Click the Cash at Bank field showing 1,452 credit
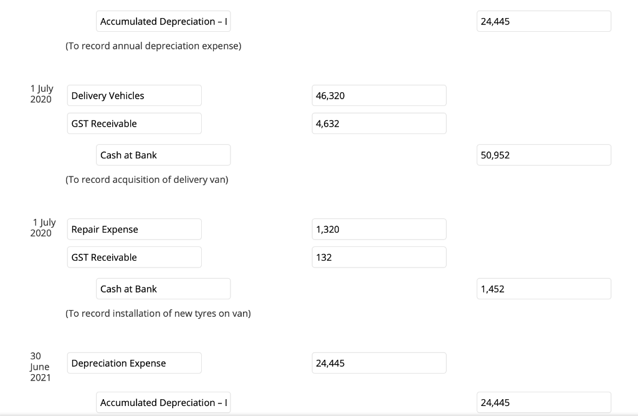 pos(163,289)
